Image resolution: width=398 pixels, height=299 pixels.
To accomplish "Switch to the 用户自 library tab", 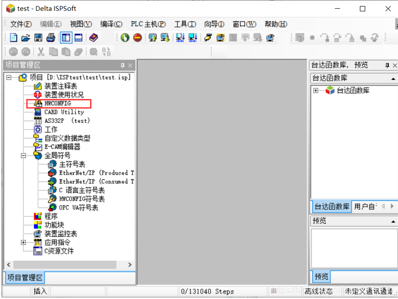I will (365, 207).
